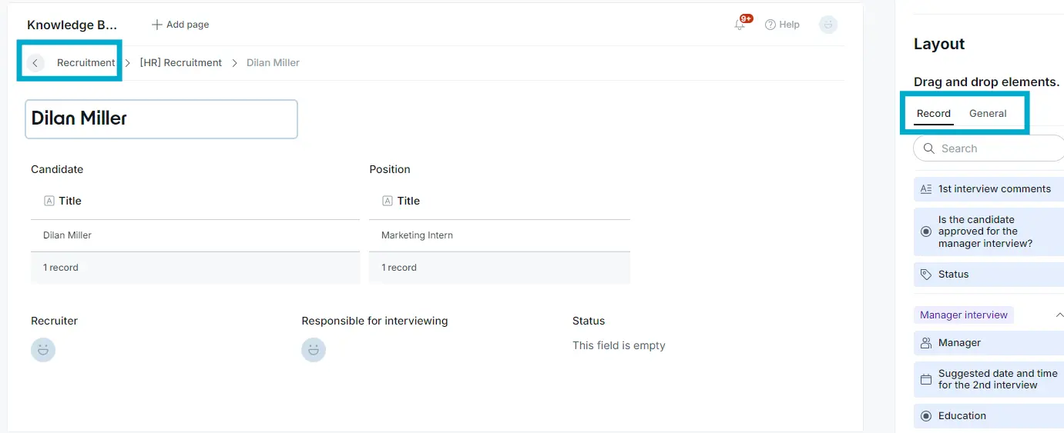Click the Status label in record form
1064x433 pixels.
[589, 321]
